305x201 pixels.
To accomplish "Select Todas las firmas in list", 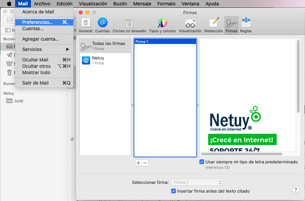I will point(105,46).
